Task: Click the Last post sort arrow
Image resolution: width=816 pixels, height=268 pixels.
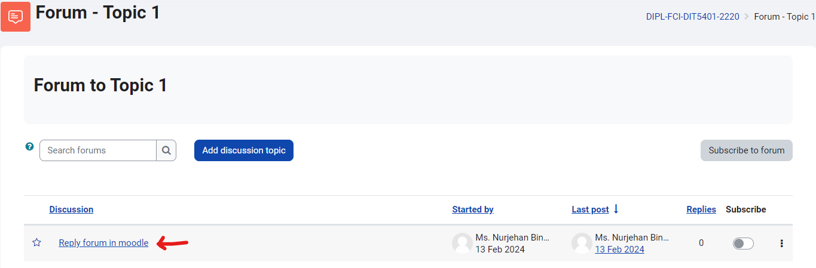Action: tap(616, 209)
